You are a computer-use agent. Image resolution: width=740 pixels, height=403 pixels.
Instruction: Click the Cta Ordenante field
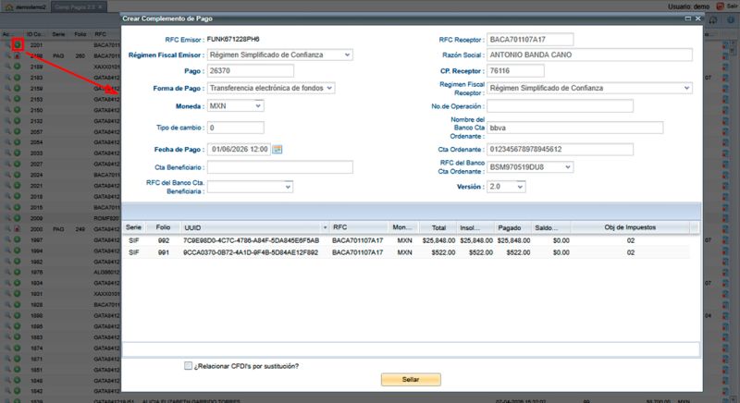pyautogui.click(x=561, y=150)
